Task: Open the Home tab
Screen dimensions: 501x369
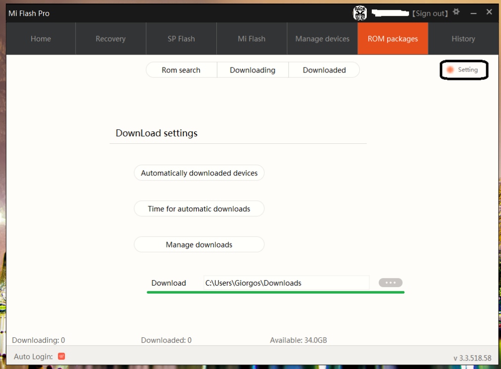Action: [41, 39]
